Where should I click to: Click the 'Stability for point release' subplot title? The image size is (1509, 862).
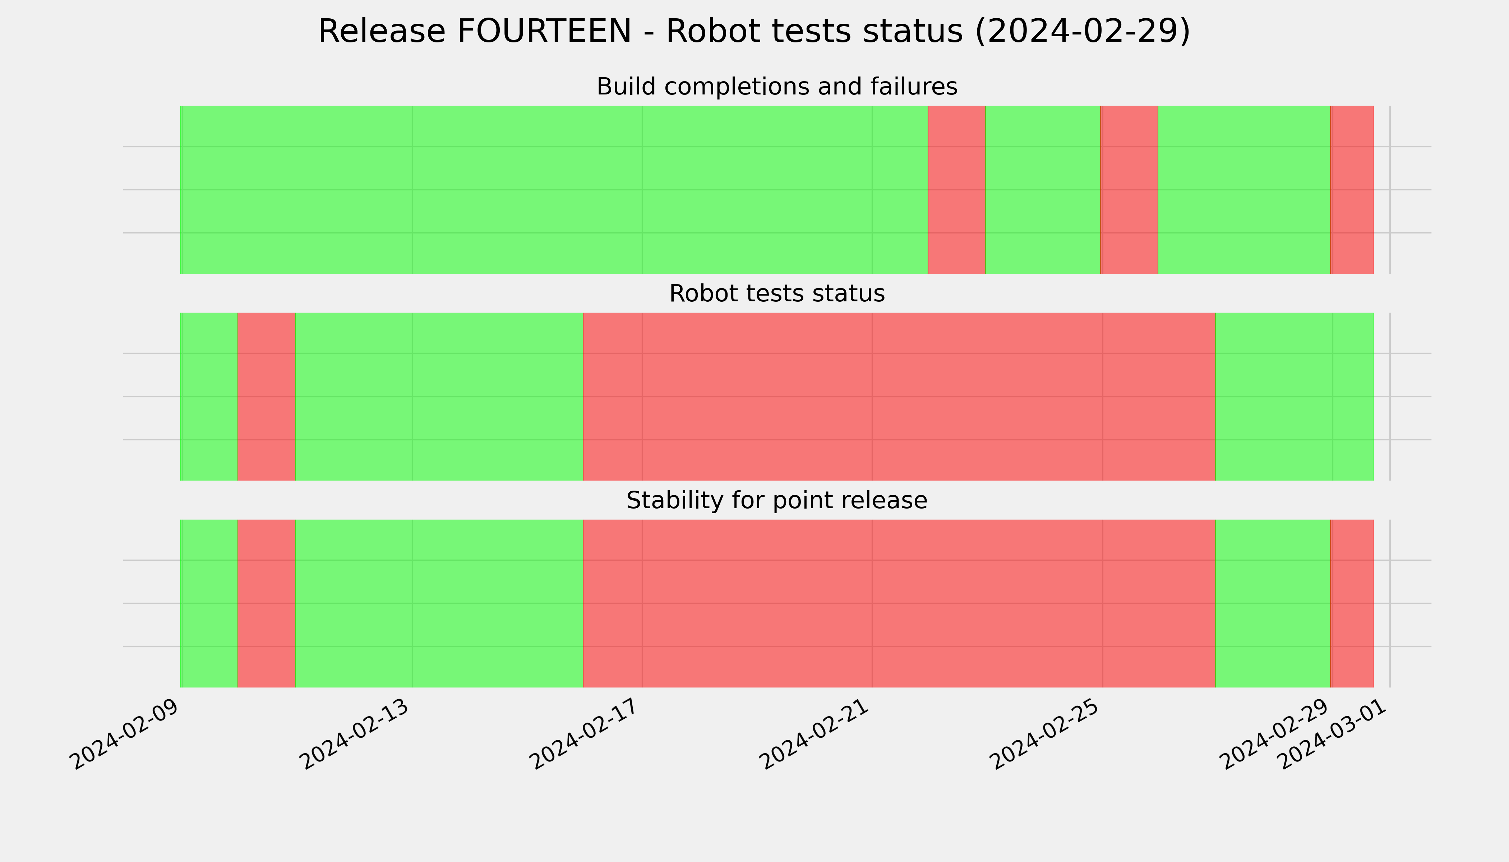[x=776, y=501]
